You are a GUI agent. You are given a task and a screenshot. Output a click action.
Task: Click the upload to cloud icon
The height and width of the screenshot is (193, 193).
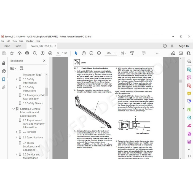click(20, 53)
